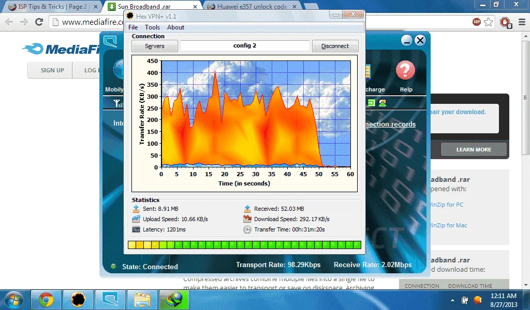Click the Receive Rate: 2.02Mbps text
530x310 pixels.
[373, 265]
